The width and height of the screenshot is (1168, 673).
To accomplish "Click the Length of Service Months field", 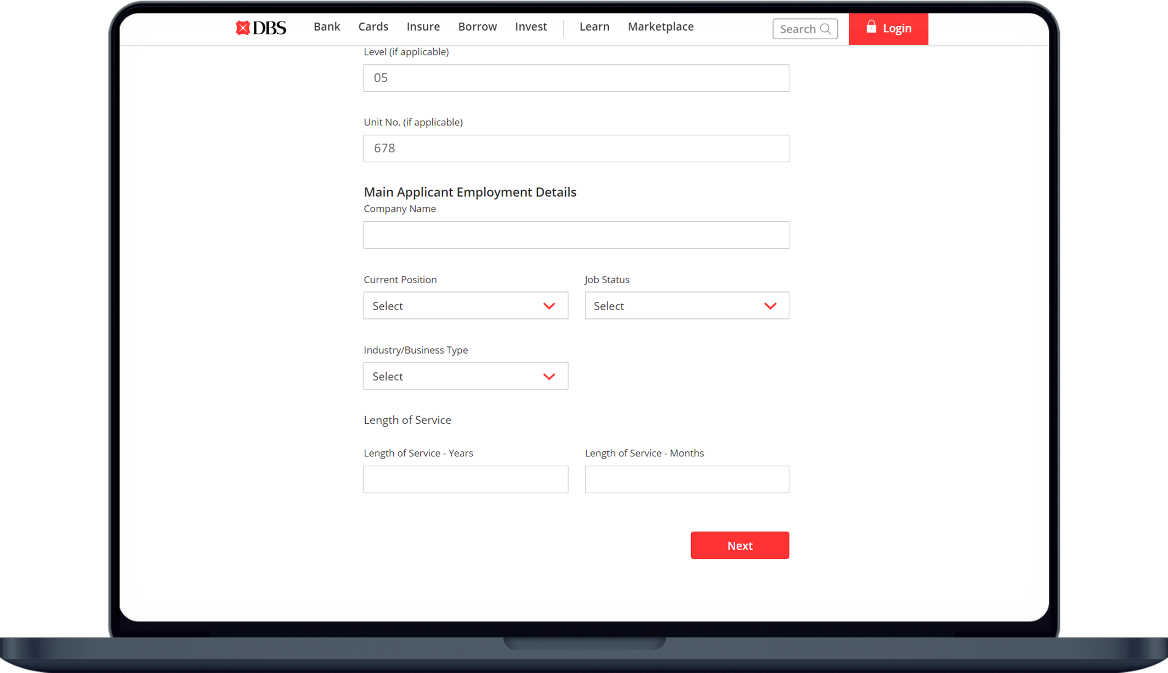I will coord(686,479).
